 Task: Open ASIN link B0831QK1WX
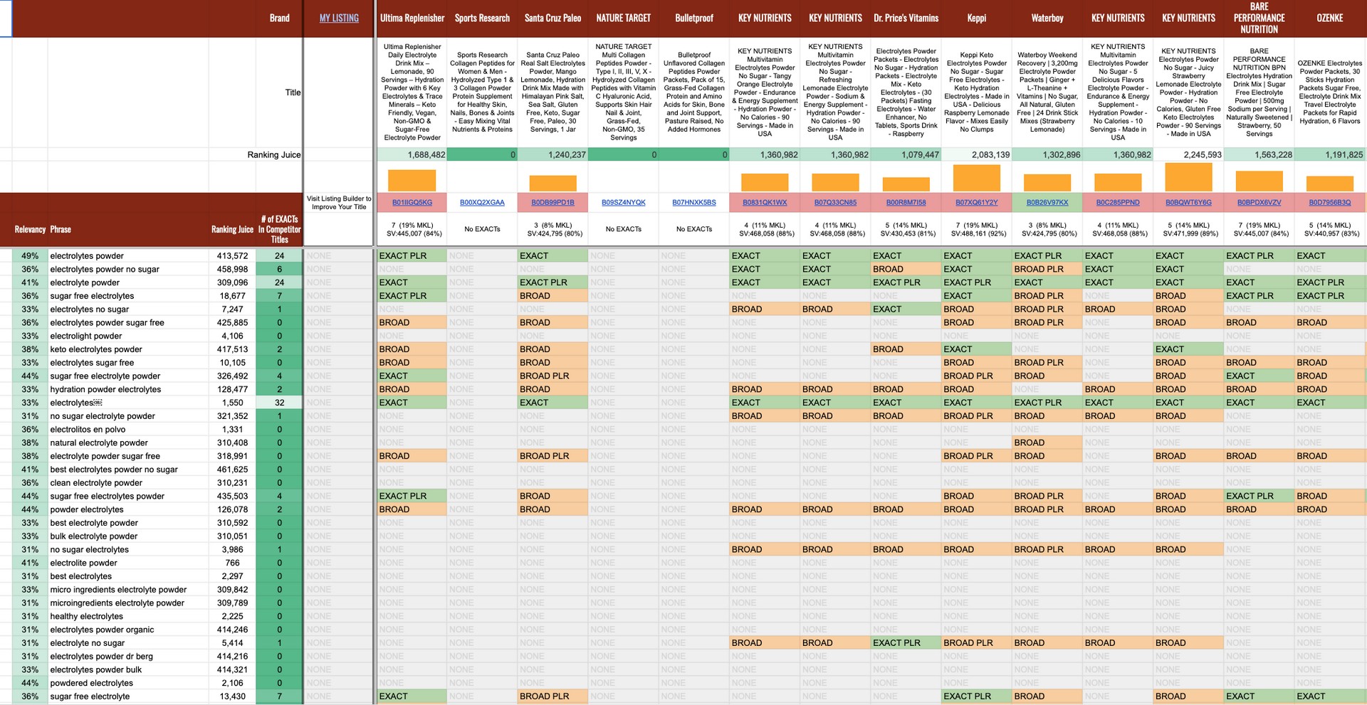765,202
